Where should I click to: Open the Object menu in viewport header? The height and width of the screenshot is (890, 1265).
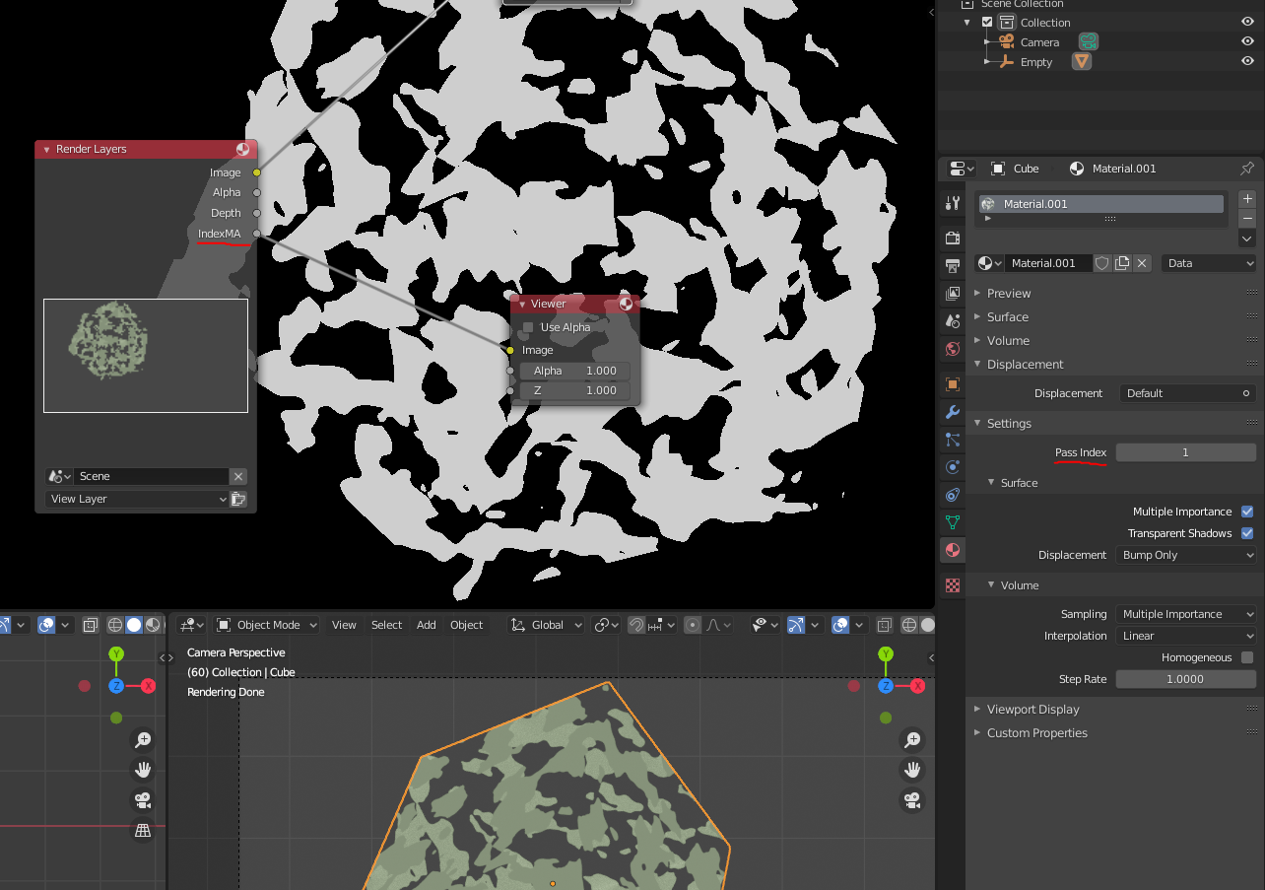tap(466, 625)
